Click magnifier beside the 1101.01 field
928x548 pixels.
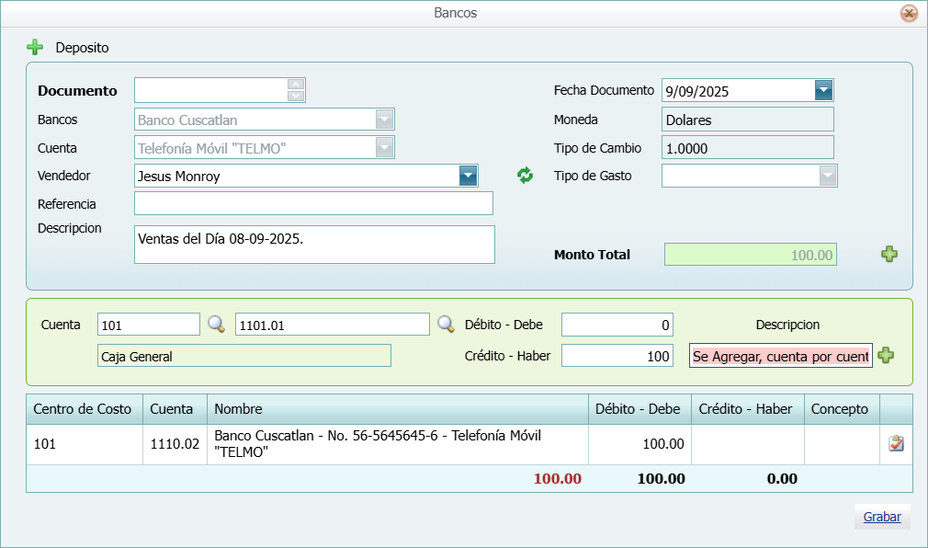(x=446, y=324)
